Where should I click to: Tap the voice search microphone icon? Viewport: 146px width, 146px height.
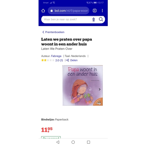click(x=93, y=20)
